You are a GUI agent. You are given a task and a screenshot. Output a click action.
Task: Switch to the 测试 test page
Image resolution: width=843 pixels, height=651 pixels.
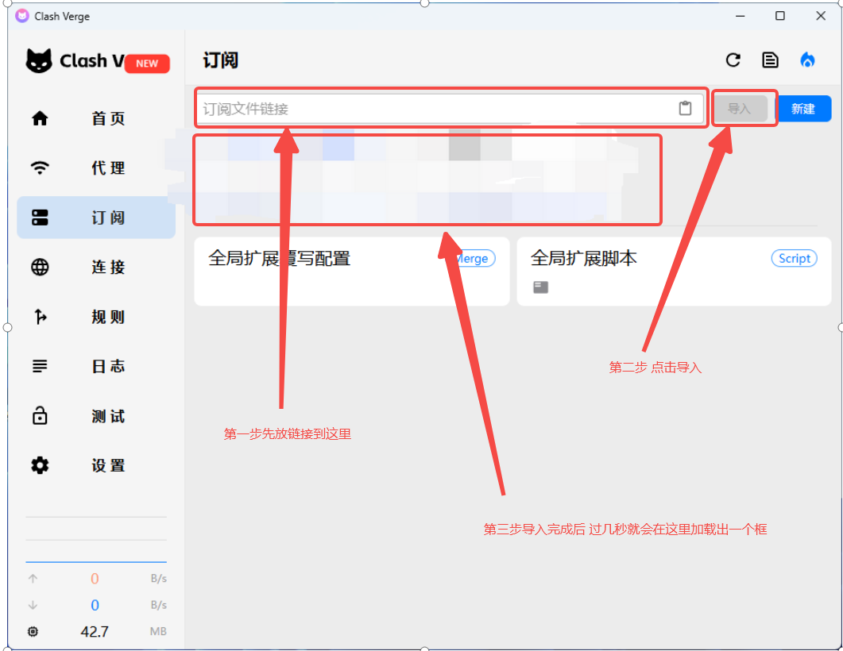coord(96,417)
